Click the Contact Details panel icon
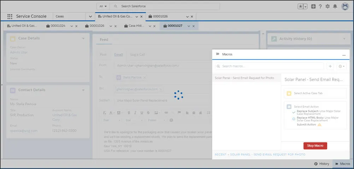This screenshot has width=354, height=169. click(13, 90)
